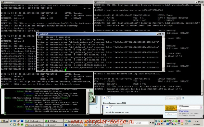The image size is (204, 127).
Task: Open 'Играй бесплатно на MSN' link in lower chat
Action: [117, 112]
